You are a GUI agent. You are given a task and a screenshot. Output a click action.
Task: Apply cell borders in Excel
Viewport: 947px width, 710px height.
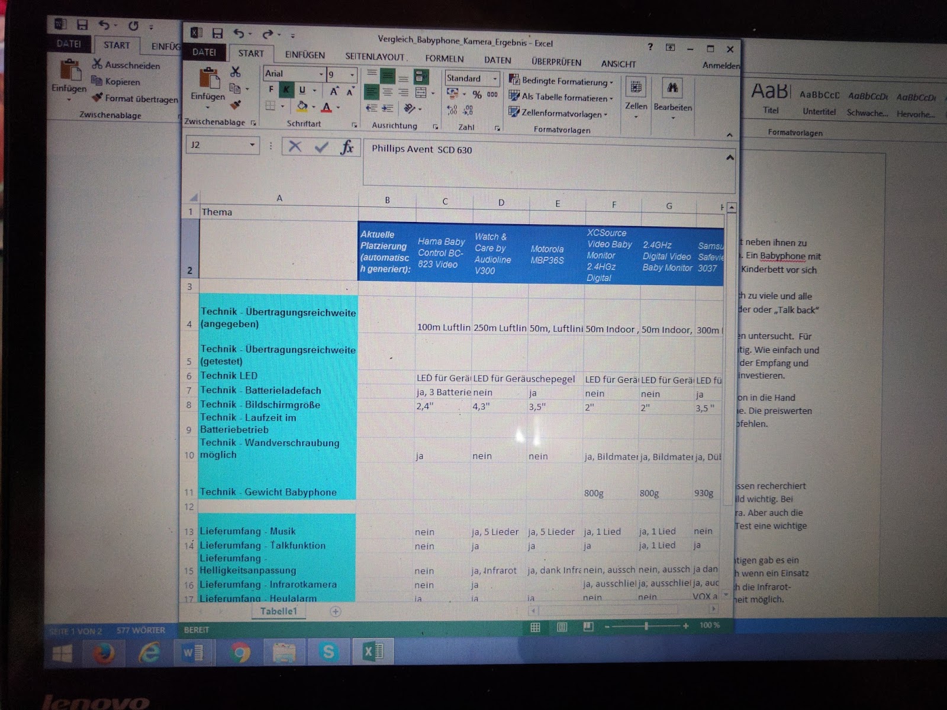[270, 106]
